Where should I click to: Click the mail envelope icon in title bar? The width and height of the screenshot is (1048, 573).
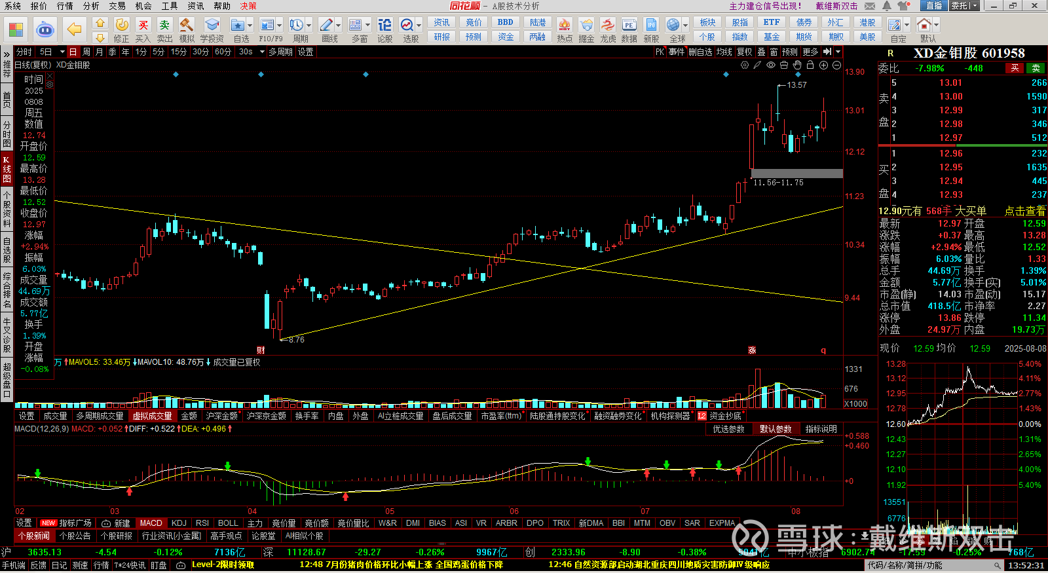click(870, 5)
